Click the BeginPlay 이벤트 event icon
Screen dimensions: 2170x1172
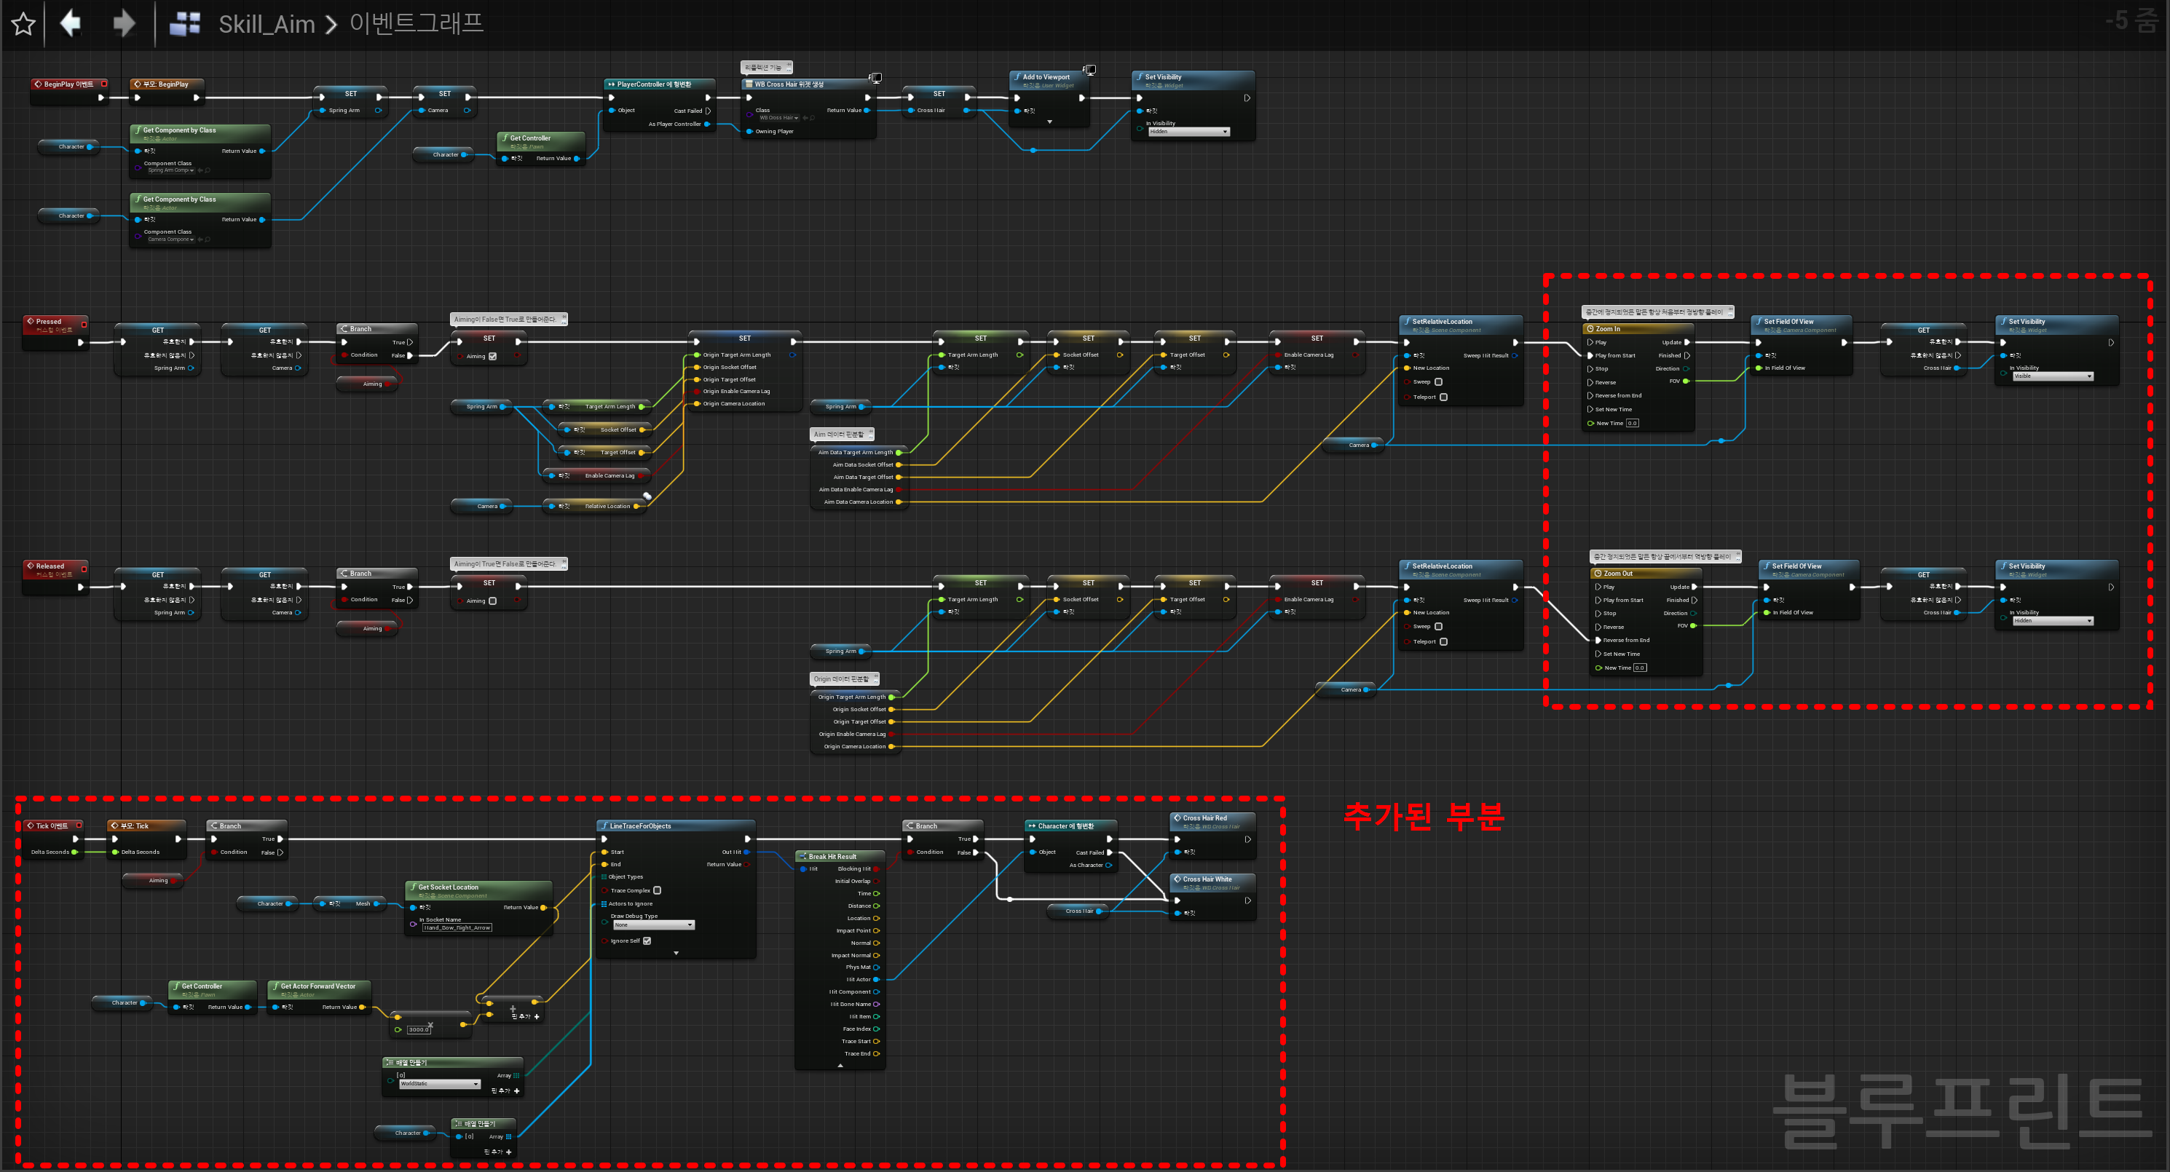point(38,84)
